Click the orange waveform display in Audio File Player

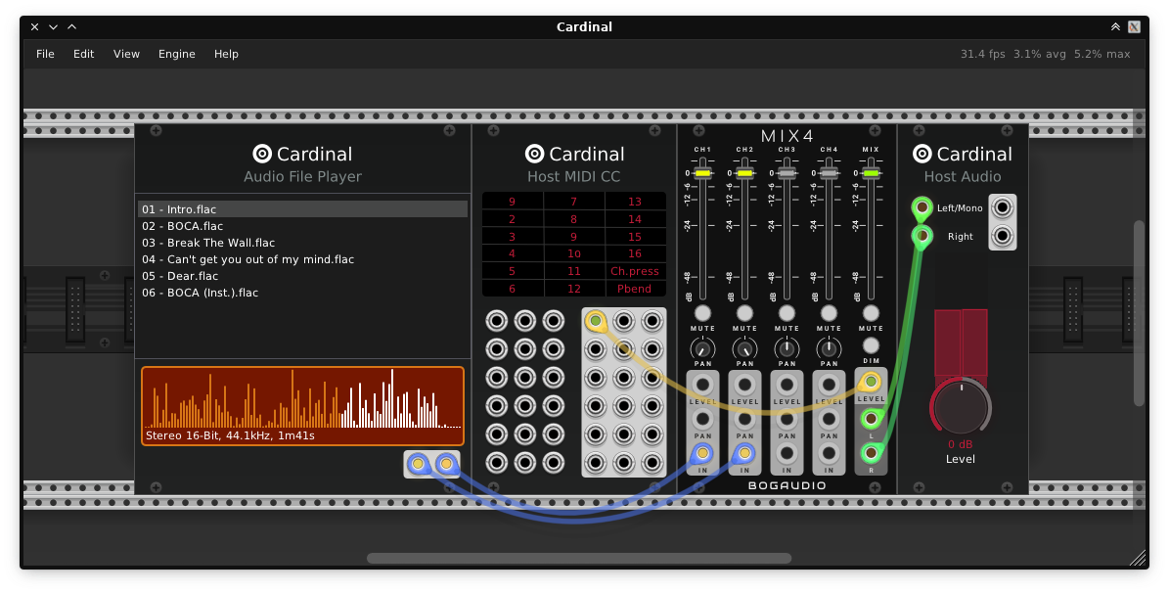(x=302, y=406)
